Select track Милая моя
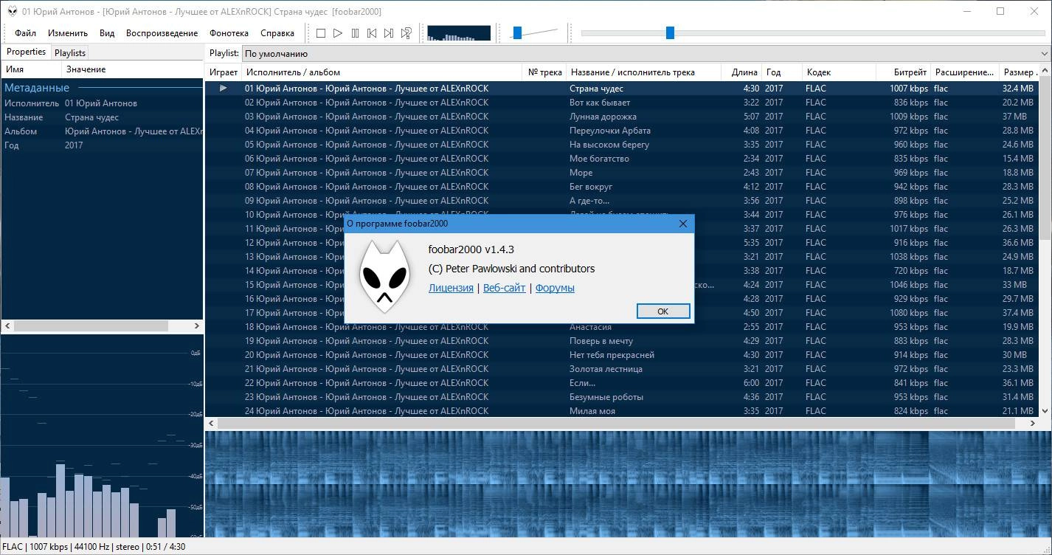 pyautogui.click(x=622, y=410)
